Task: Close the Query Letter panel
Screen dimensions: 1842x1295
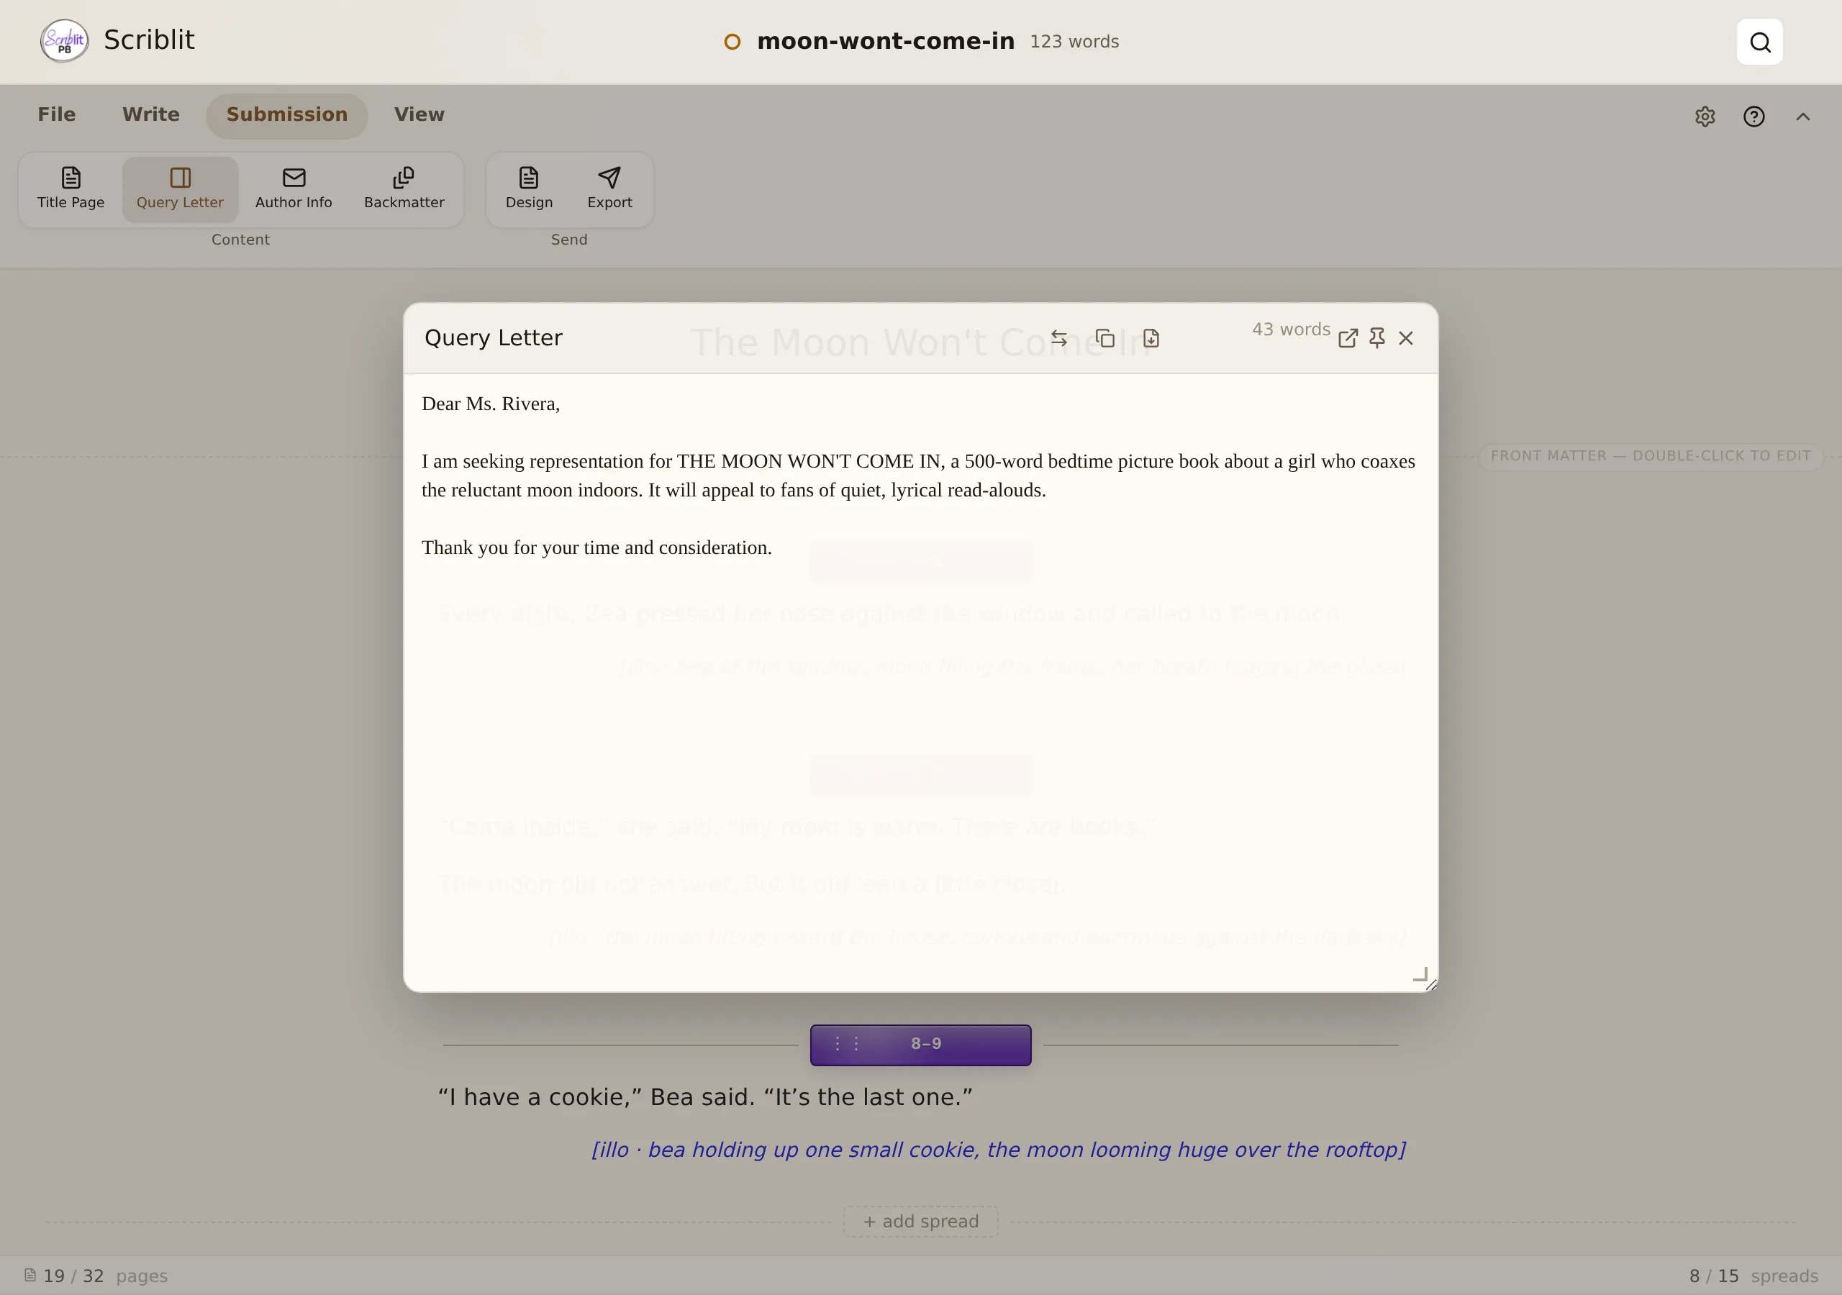Action: pyautogui.click(x=1405, y=339)
